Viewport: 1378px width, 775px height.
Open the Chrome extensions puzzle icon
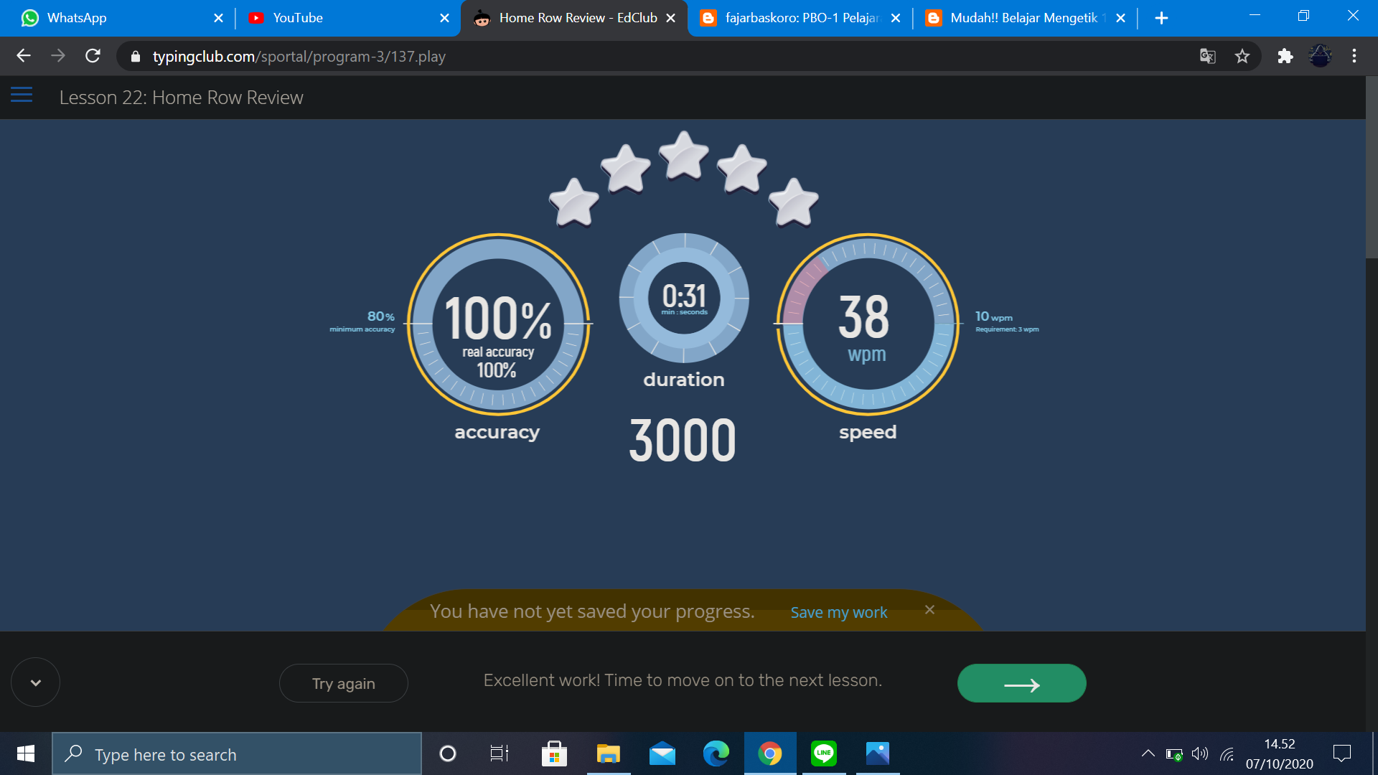click(1285, 56)
